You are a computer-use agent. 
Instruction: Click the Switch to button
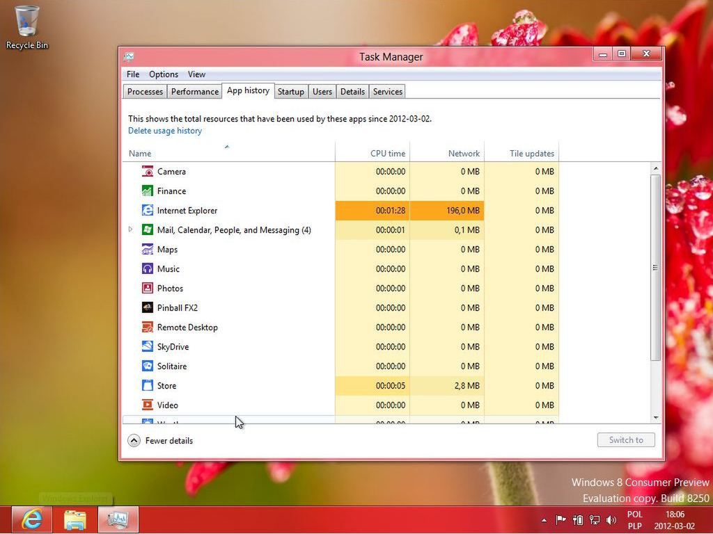click(x=626, y=439)
